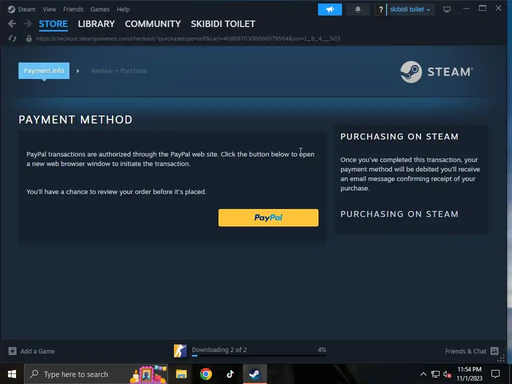Click the Steam logo on checkout page

pos(436,72)
